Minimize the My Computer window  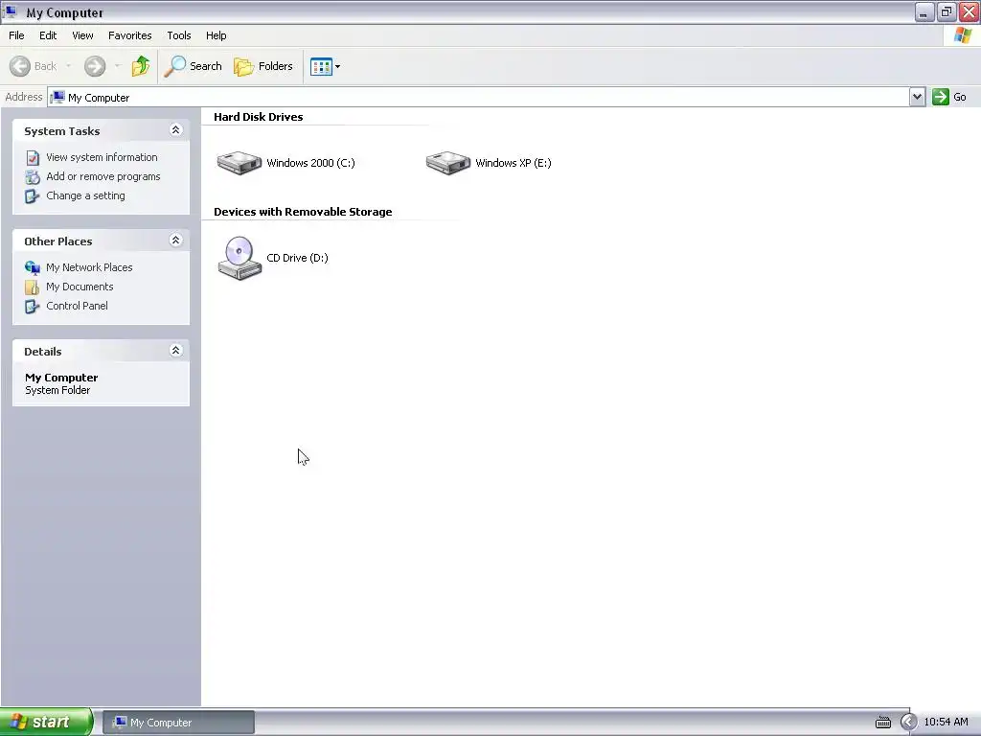pos(924,11)
